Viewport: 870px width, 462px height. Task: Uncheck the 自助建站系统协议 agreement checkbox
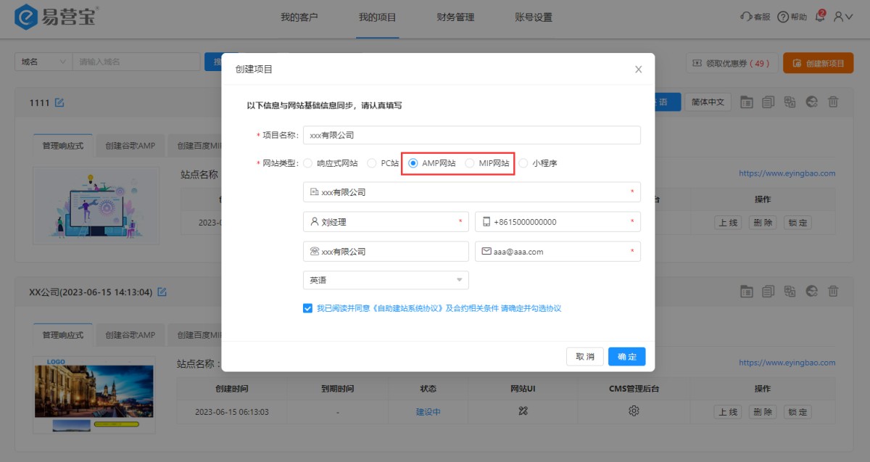tap(308, 308)
